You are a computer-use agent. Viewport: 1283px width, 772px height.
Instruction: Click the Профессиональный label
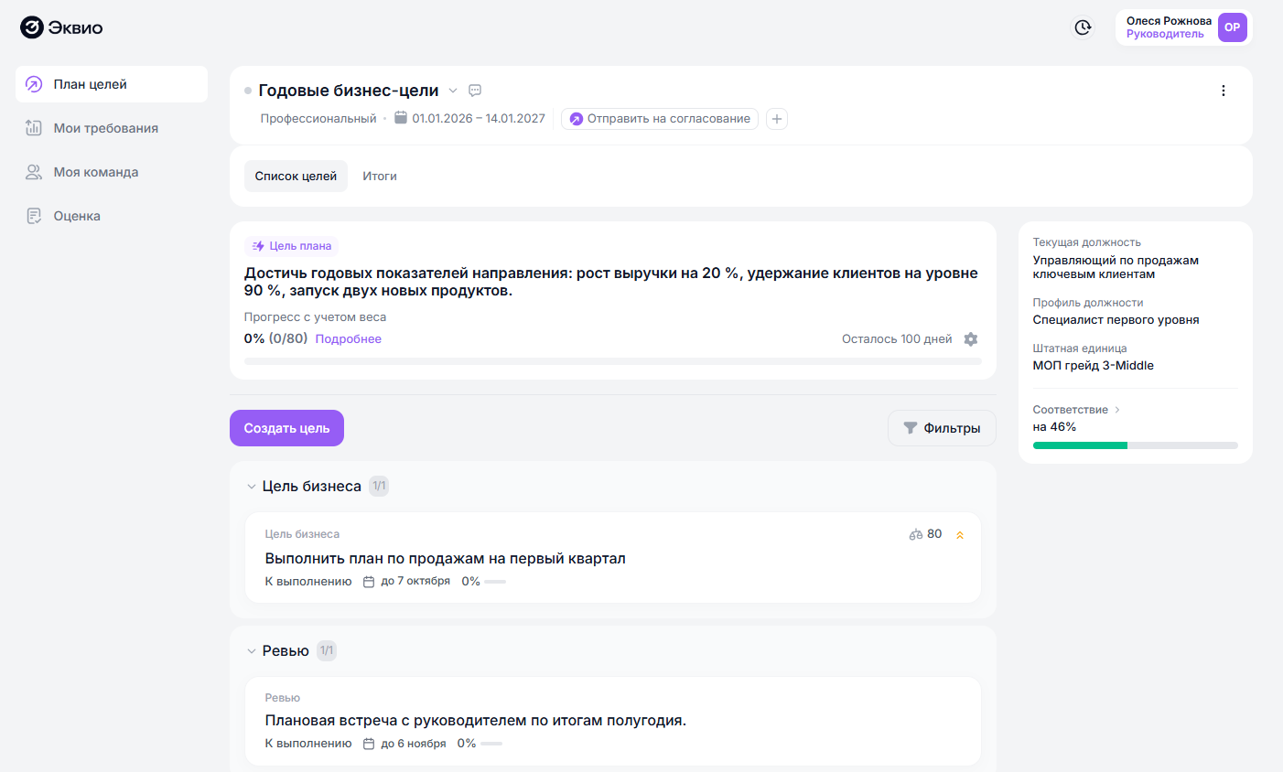point(318,119)
